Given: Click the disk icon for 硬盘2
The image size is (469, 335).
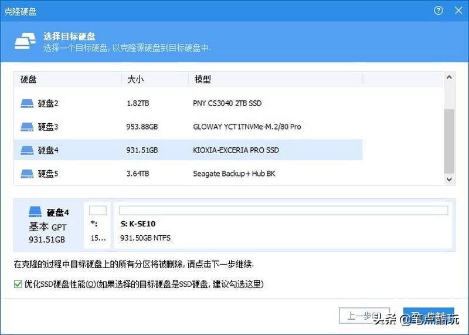Looking at the screenshot, I should click(27, 104).
